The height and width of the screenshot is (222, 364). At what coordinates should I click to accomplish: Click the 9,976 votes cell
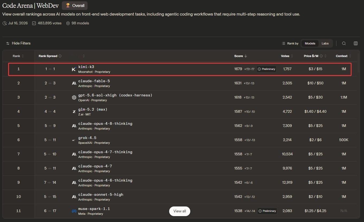[x=287, y=168]
